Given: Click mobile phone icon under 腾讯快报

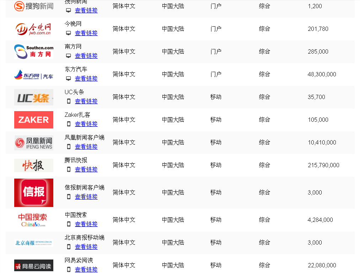Looking at the screenshot, I should [x=69, y=169].
